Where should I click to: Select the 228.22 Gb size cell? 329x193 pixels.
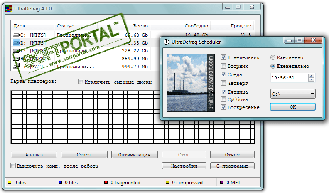(135, 51)
